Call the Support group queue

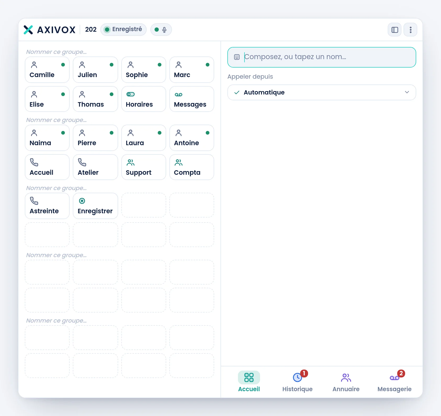pos(144,167)
